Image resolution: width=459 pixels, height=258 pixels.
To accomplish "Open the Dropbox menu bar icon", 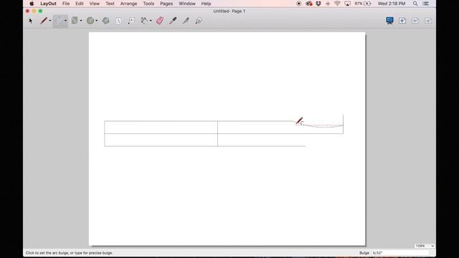I will tap(318, 4).
